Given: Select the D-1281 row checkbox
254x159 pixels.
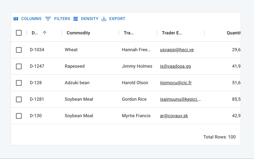Looking at the screenshot, I should tap(19, 99).
